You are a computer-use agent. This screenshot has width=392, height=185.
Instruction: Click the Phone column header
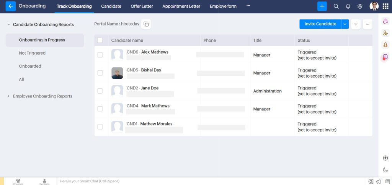tap(210, 41)
